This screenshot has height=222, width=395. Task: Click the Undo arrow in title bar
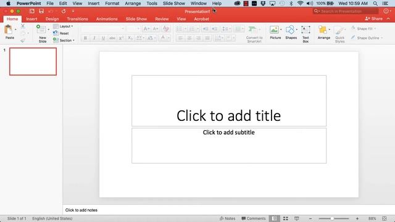pyautogui.click(x=51, y=11)
